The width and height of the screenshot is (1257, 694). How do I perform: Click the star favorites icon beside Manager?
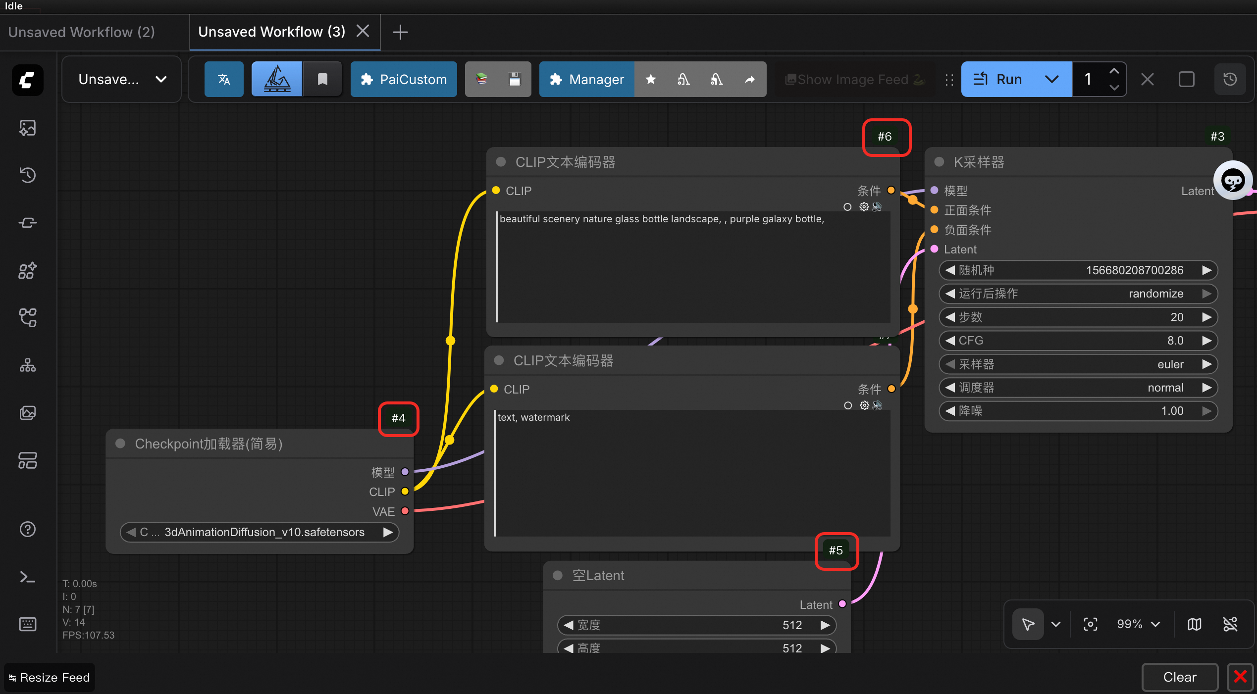click(651, 79)
